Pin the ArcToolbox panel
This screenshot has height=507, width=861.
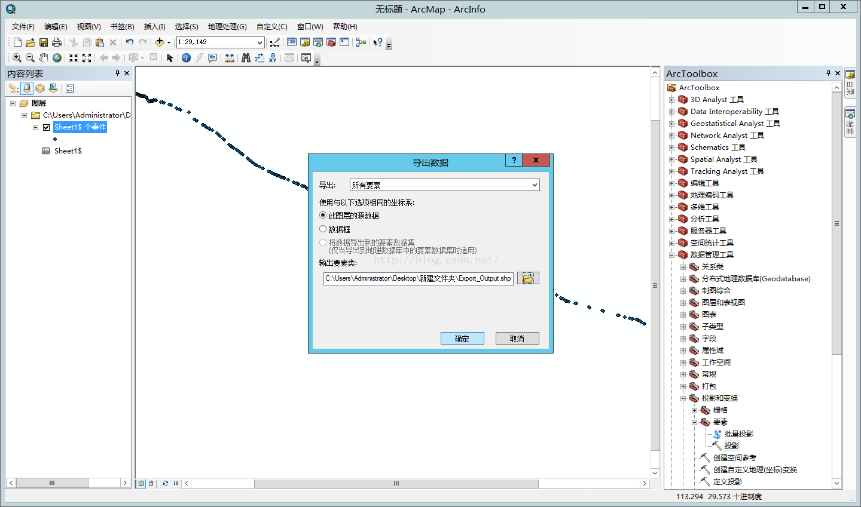pos(828,73)
